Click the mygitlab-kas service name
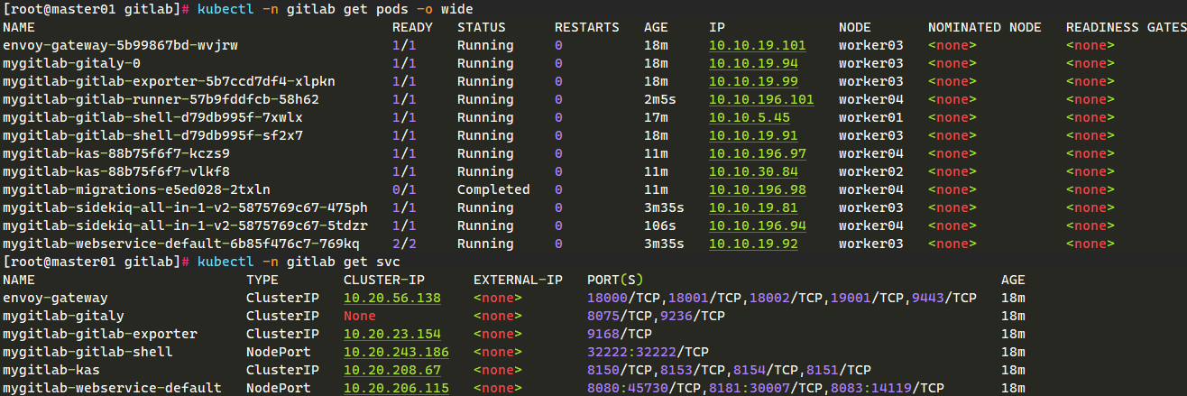The height and width of the screenshot is (396, 1187). (53, 370)
